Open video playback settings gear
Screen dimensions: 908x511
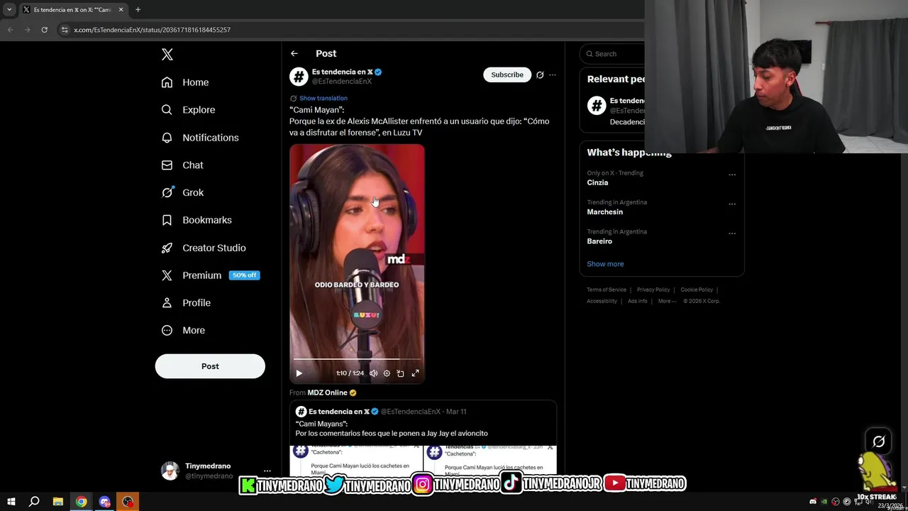coord(387,373)
